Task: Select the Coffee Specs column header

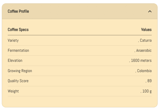Action: [18, 30]
